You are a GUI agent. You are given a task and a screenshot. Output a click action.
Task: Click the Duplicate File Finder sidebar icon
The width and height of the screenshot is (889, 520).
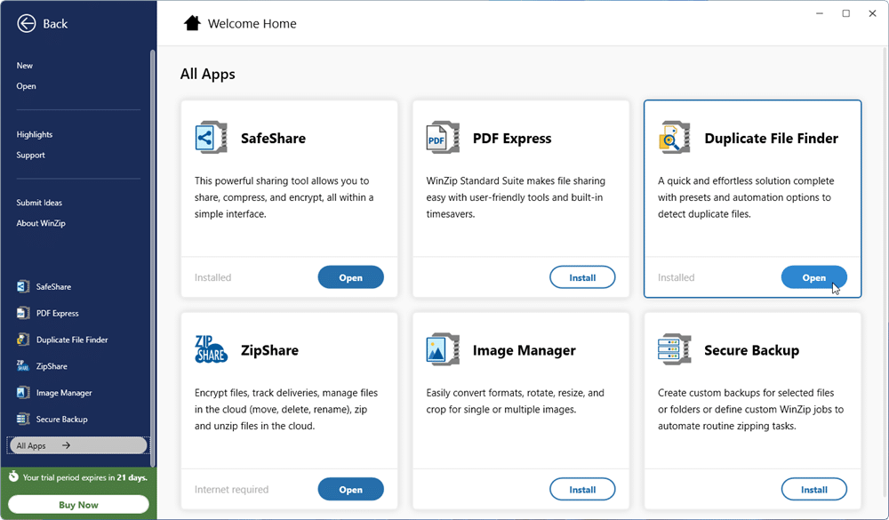tap(23, 340)
